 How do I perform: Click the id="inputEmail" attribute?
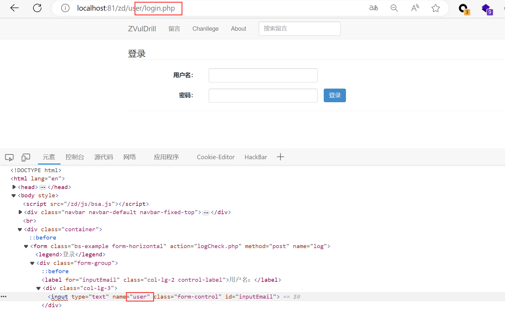point(251,297)
